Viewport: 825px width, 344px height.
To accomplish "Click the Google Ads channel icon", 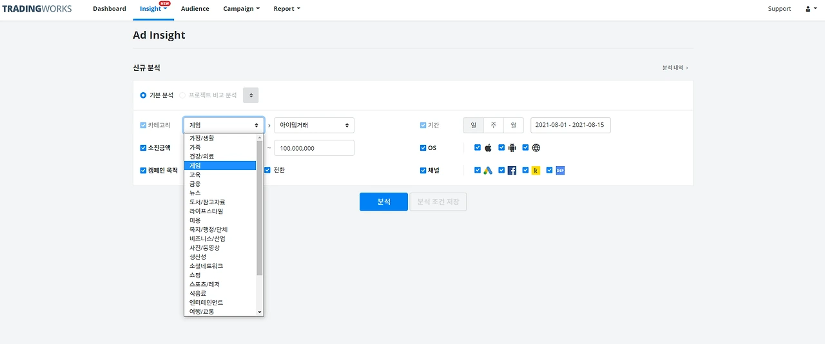I will click(x=488, y=171).
